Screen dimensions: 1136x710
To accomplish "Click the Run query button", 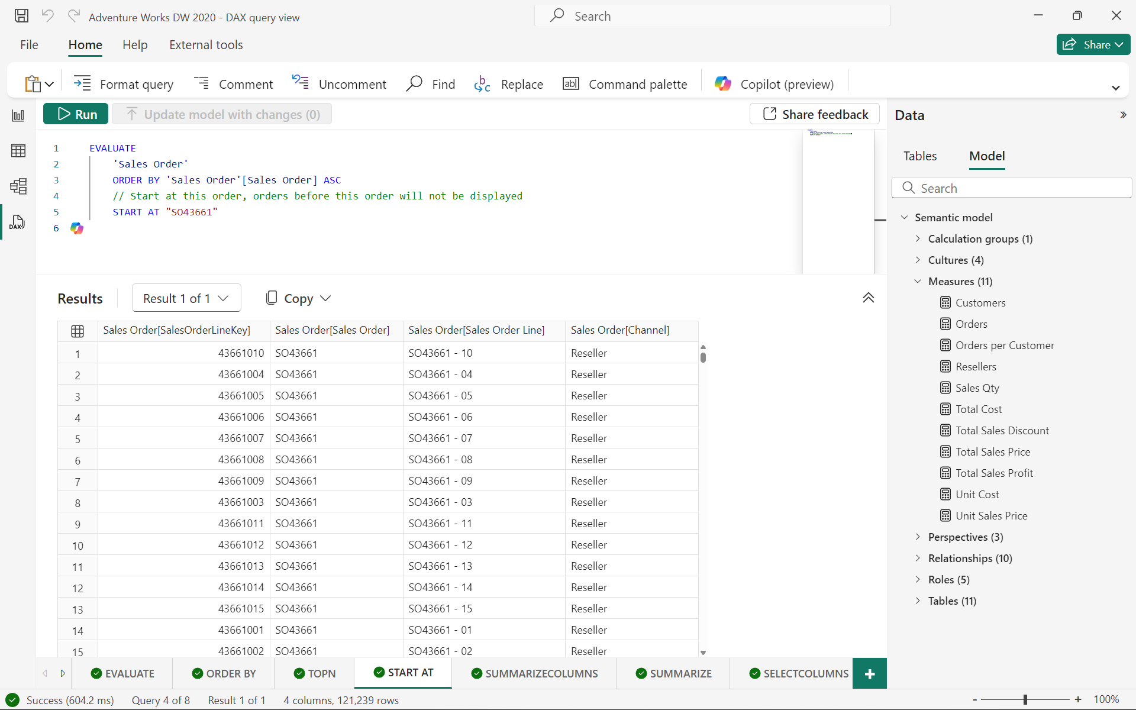I will coord(76,114).
